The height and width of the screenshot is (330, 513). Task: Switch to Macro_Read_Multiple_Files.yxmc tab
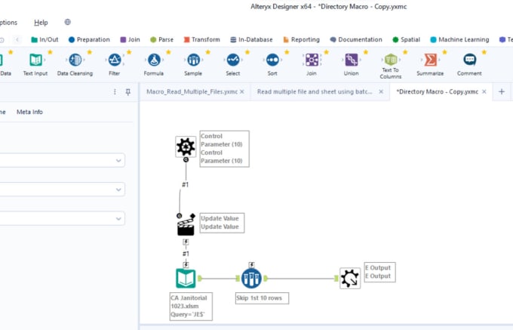click(x=192, y=92)
